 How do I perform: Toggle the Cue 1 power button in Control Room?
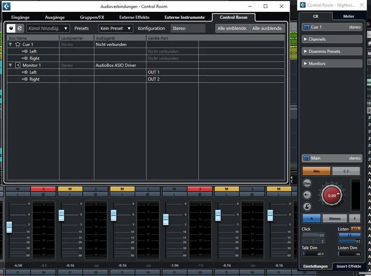click(x=306, y=27)
